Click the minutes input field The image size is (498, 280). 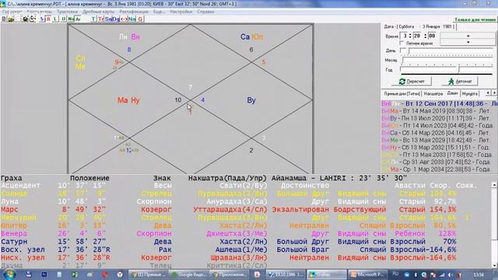click(417, 36)
